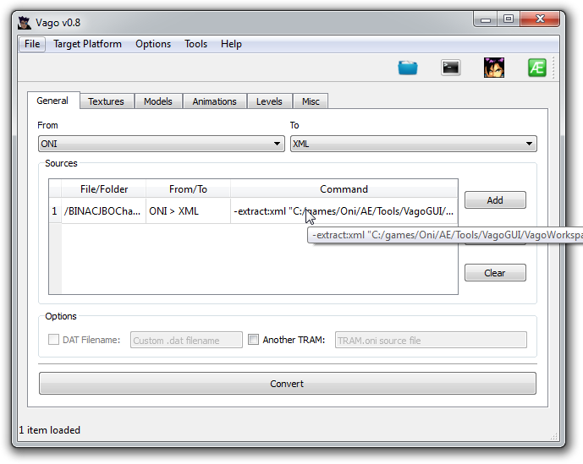Switch to the Levels tab
Viewport: 583px width, 464px height.
(269, 101)
